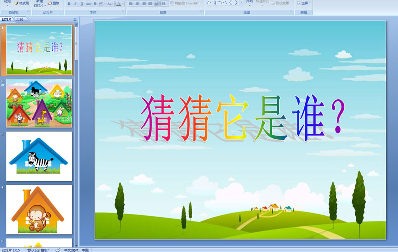Expand the shapes gallery more button
This screenshot has width=398, height=252.
pyautogui.click(x=241, y=3)
